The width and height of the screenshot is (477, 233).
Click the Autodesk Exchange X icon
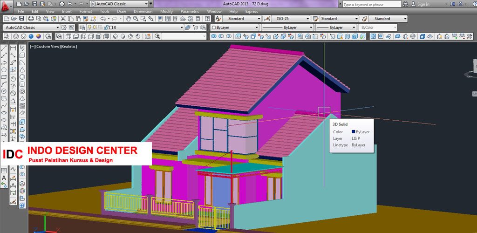pyautogui.click(x=453, y=4)
